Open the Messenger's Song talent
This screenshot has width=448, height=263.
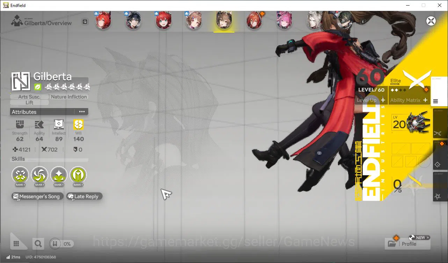(37, 197)
